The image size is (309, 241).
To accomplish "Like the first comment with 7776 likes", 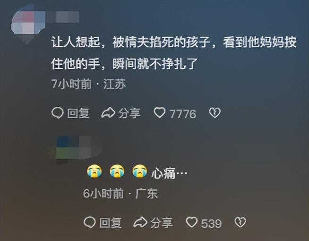I will 159,112.
